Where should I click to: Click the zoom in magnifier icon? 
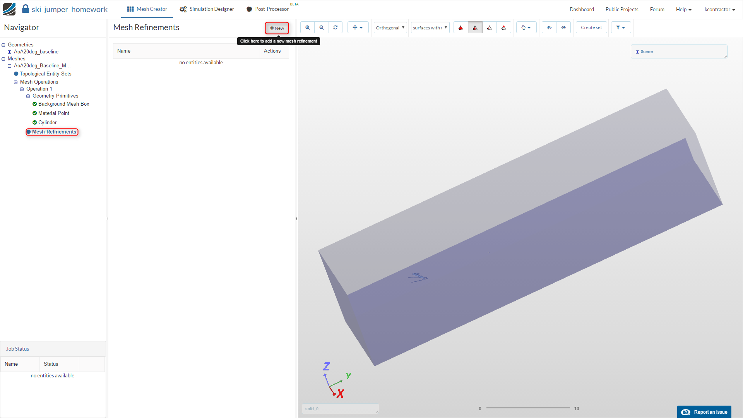308,27
